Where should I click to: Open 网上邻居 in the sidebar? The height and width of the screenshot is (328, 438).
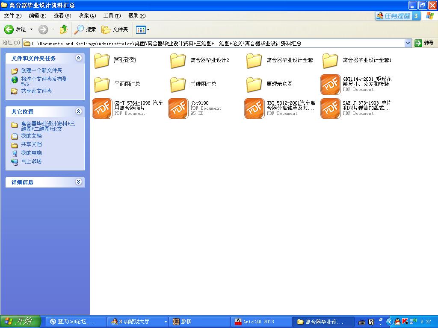pos(31,161)
